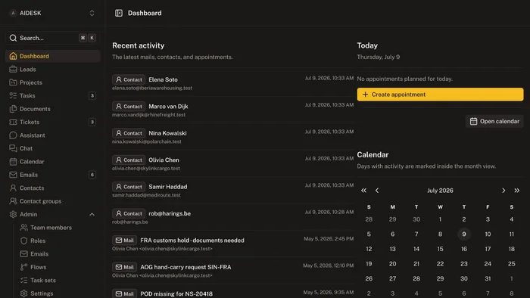Select July 20 in the calendar

click(392, 263)
